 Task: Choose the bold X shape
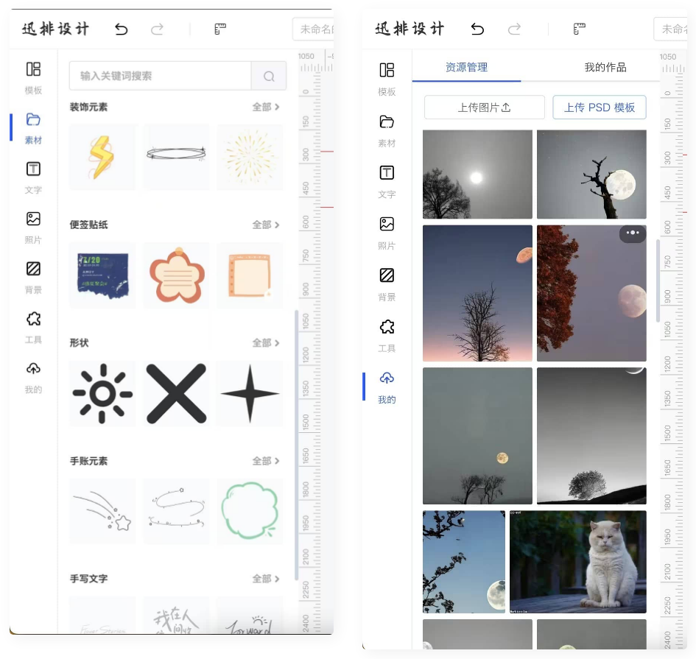[176, 393]
